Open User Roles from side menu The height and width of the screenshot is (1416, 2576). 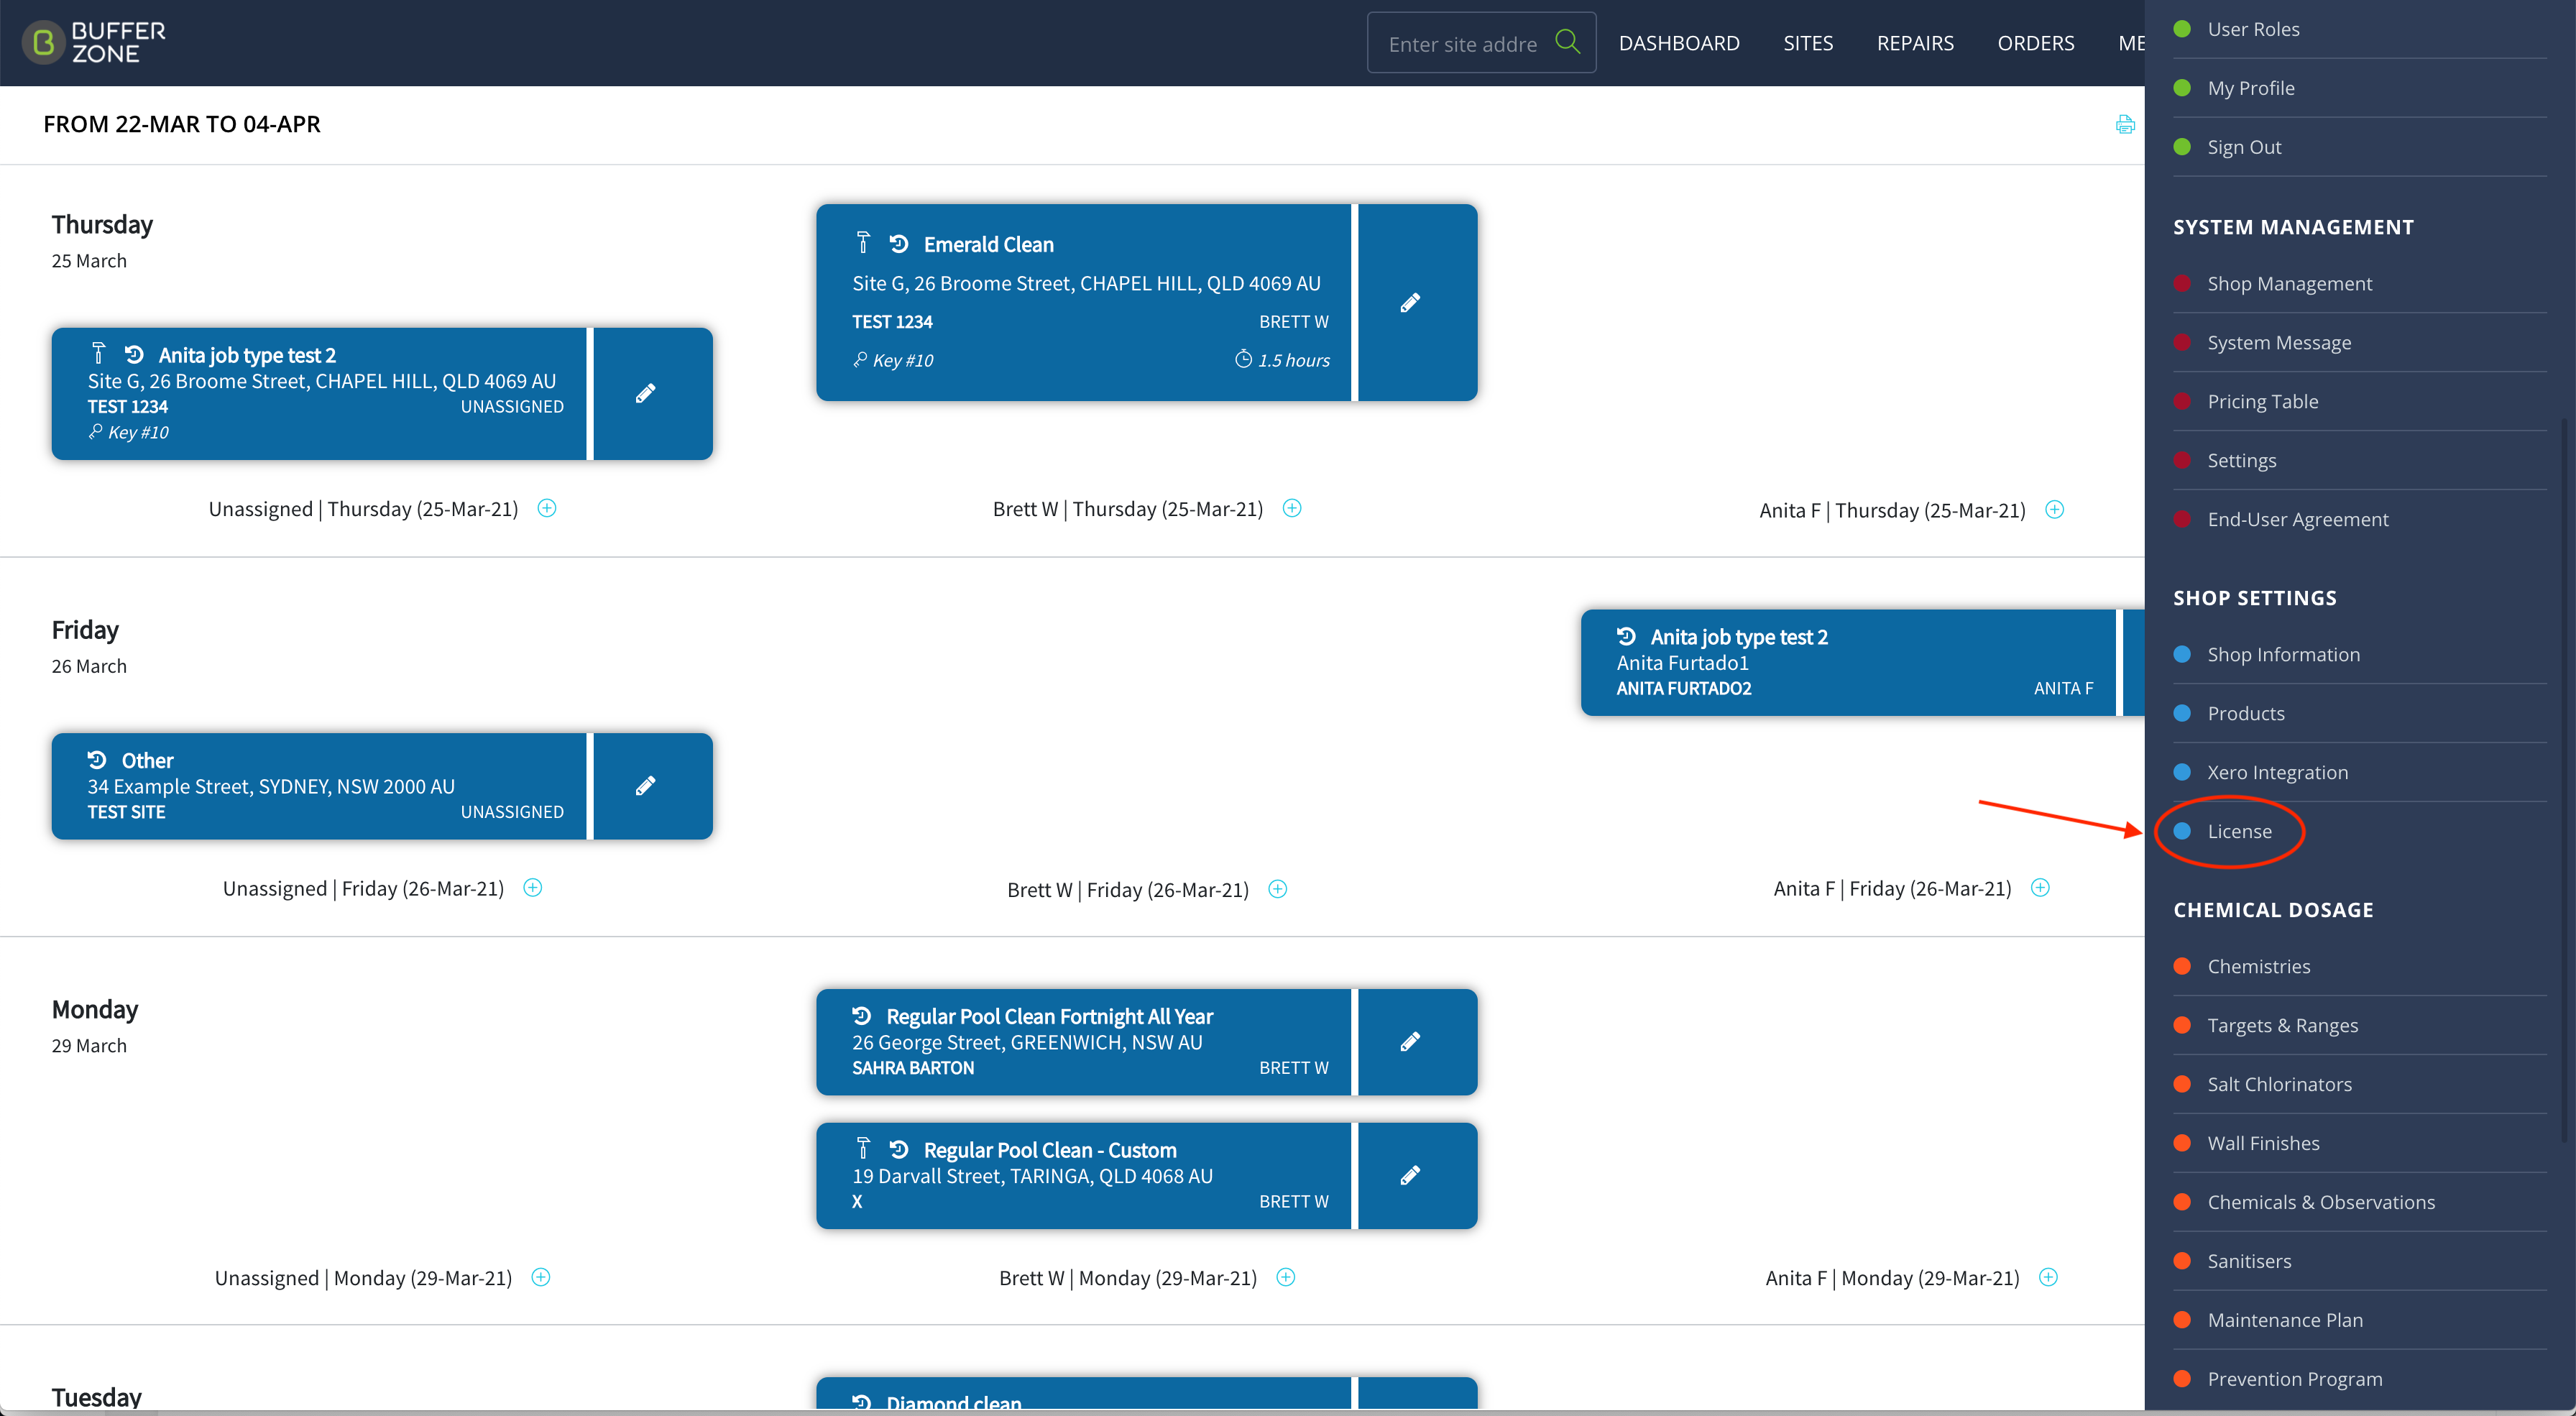point(2360,29)
